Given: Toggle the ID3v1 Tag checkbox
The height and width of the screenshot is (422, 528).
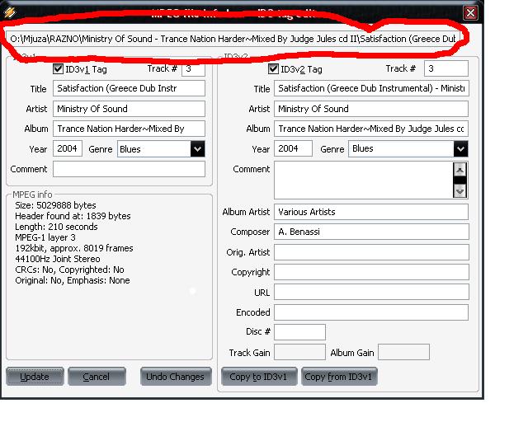Looking at the screenshot, I should [59, 69].
